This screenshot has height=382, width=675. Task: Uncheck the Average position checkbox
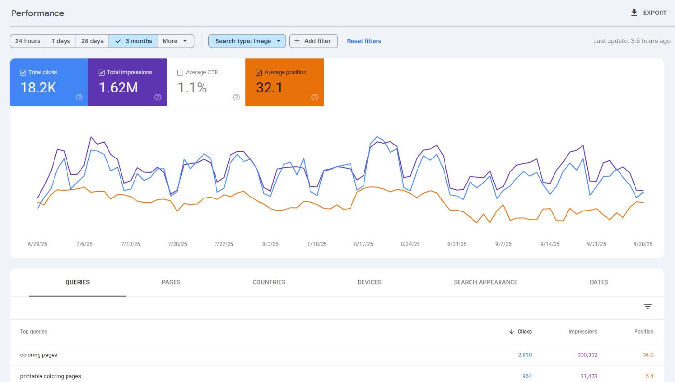(259, 72)
